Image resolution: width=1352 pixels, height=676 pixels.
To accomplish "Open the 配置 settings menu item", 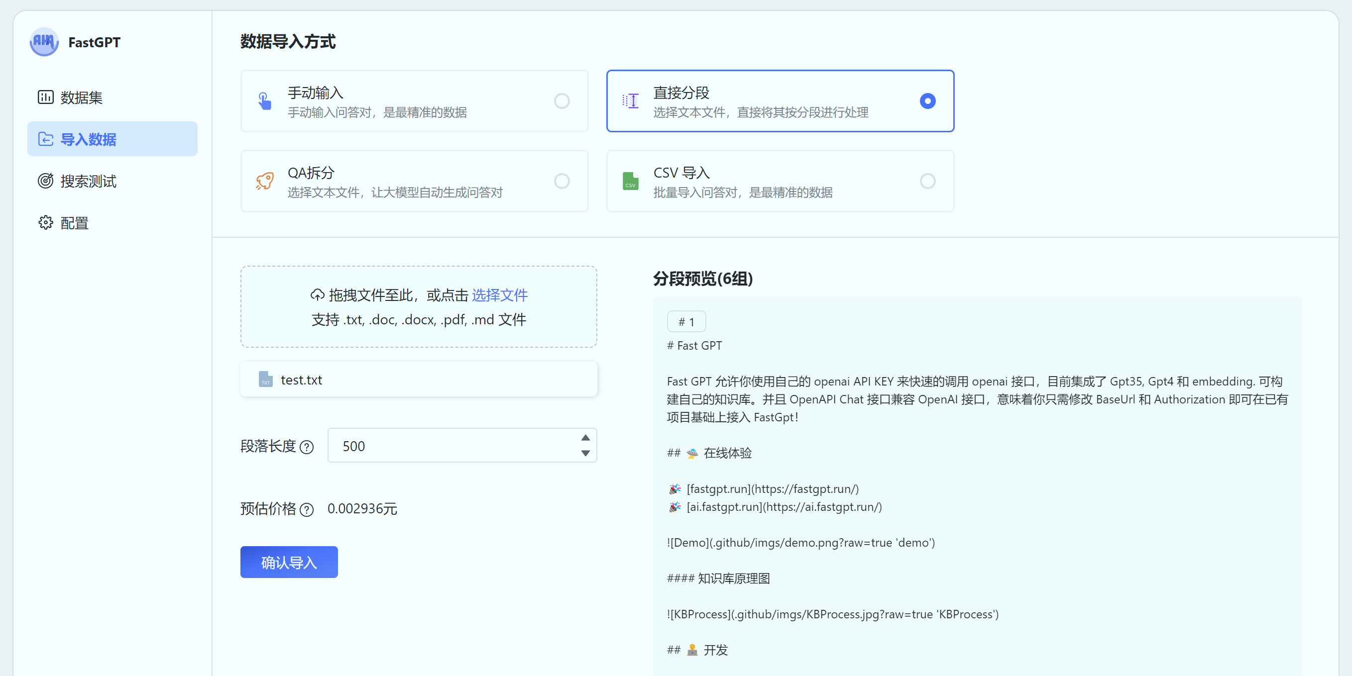I will tap(74, 223).
